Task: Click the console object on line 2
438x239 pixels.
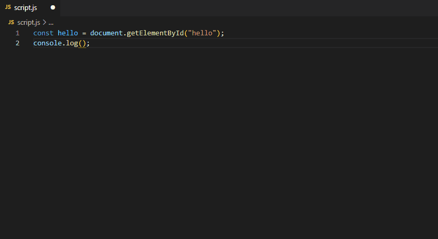Action: point(48,43)
